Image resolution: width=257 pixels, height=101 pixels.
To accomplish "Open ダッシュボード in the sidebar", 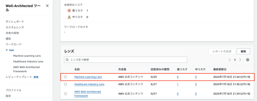I will 15,21.
